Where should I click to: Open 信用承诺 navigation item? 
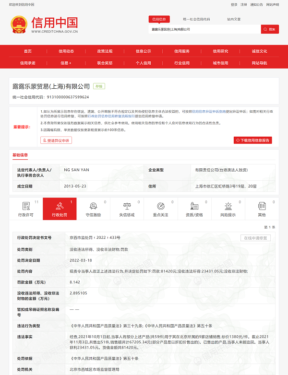point(28,63)
